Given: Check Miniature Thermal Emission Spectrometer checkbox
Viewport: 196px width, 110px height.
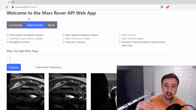Looking at the screenshot, I should [x=120, y=42].
